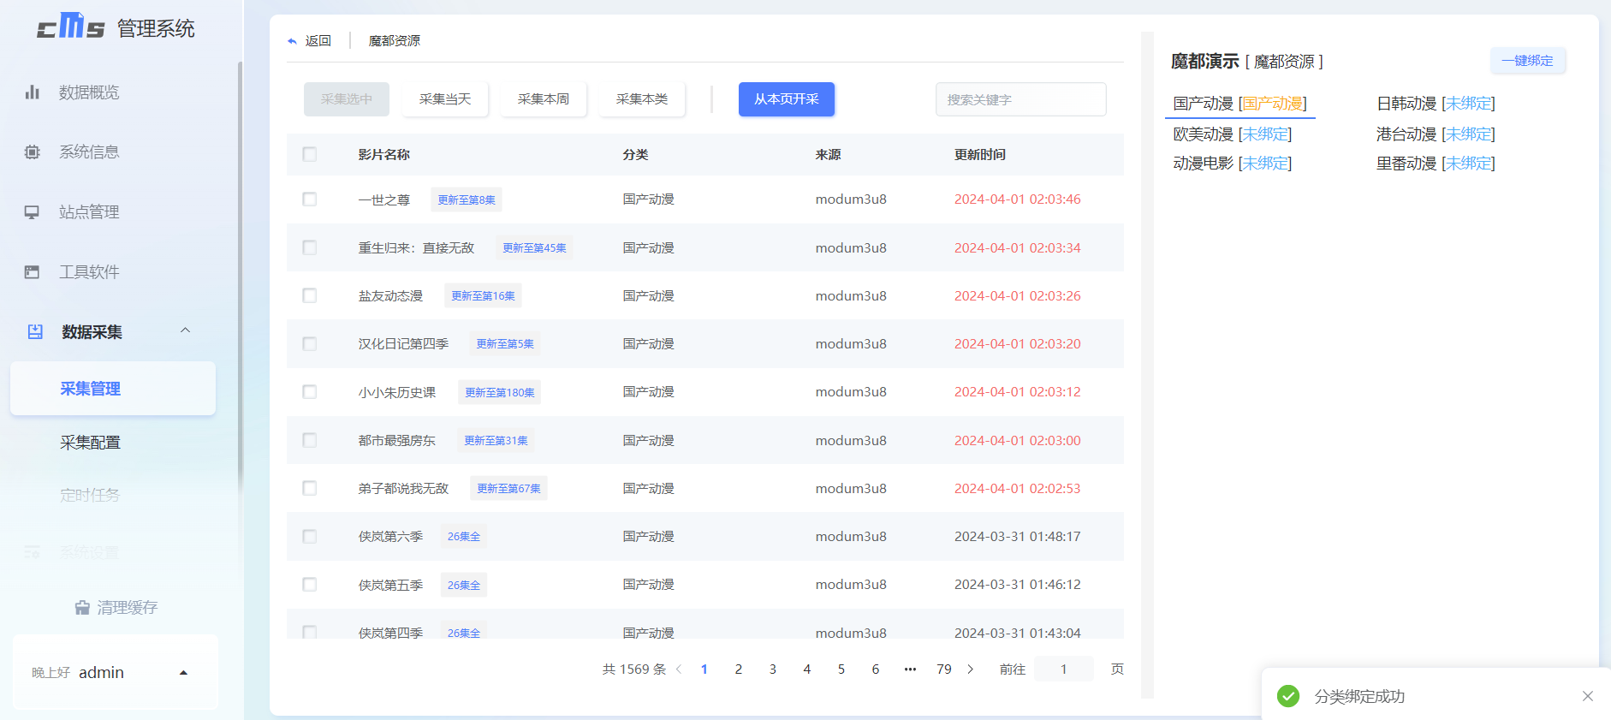Select the checkbox for 一世之尊

(310, 199)
